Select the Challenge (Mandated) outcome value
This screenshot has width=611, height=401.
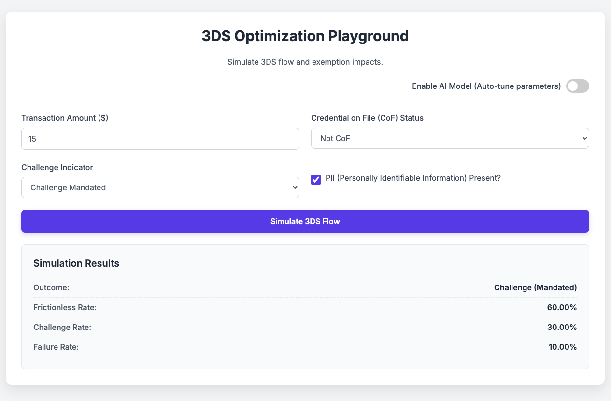pyautogui.click(x=535, y=287)
